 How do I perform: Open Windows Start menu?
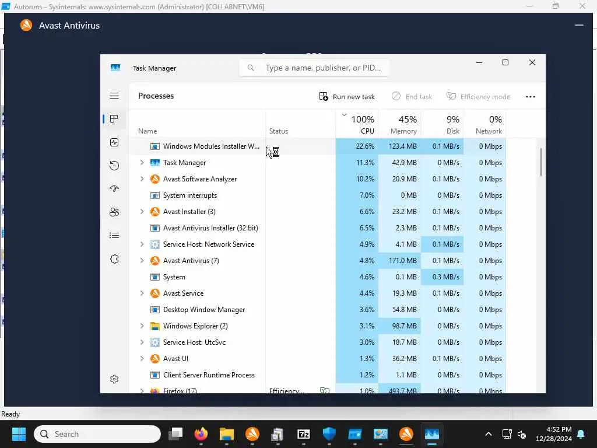(19, 434)
